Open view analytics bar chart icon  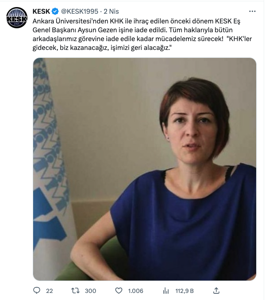pos(166,291)
